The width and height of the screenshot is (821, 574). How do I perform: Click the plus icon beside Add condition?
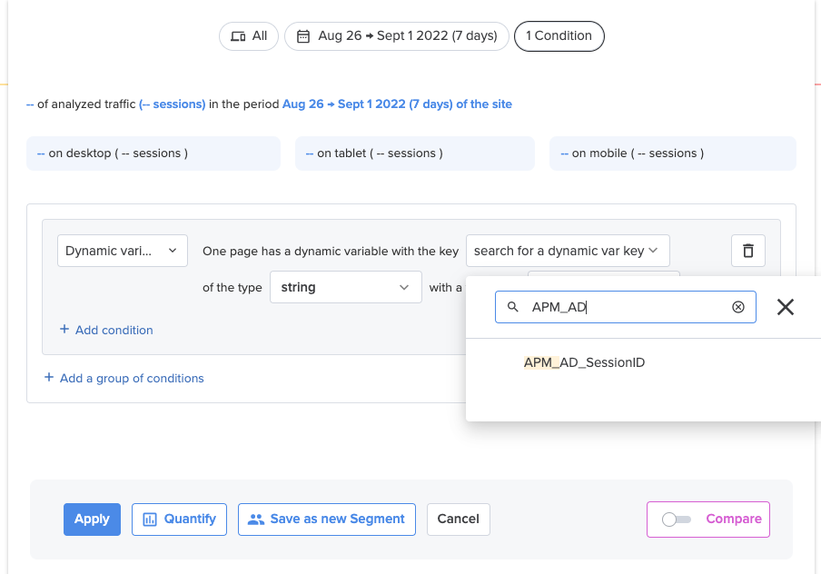tap(64, 329)
